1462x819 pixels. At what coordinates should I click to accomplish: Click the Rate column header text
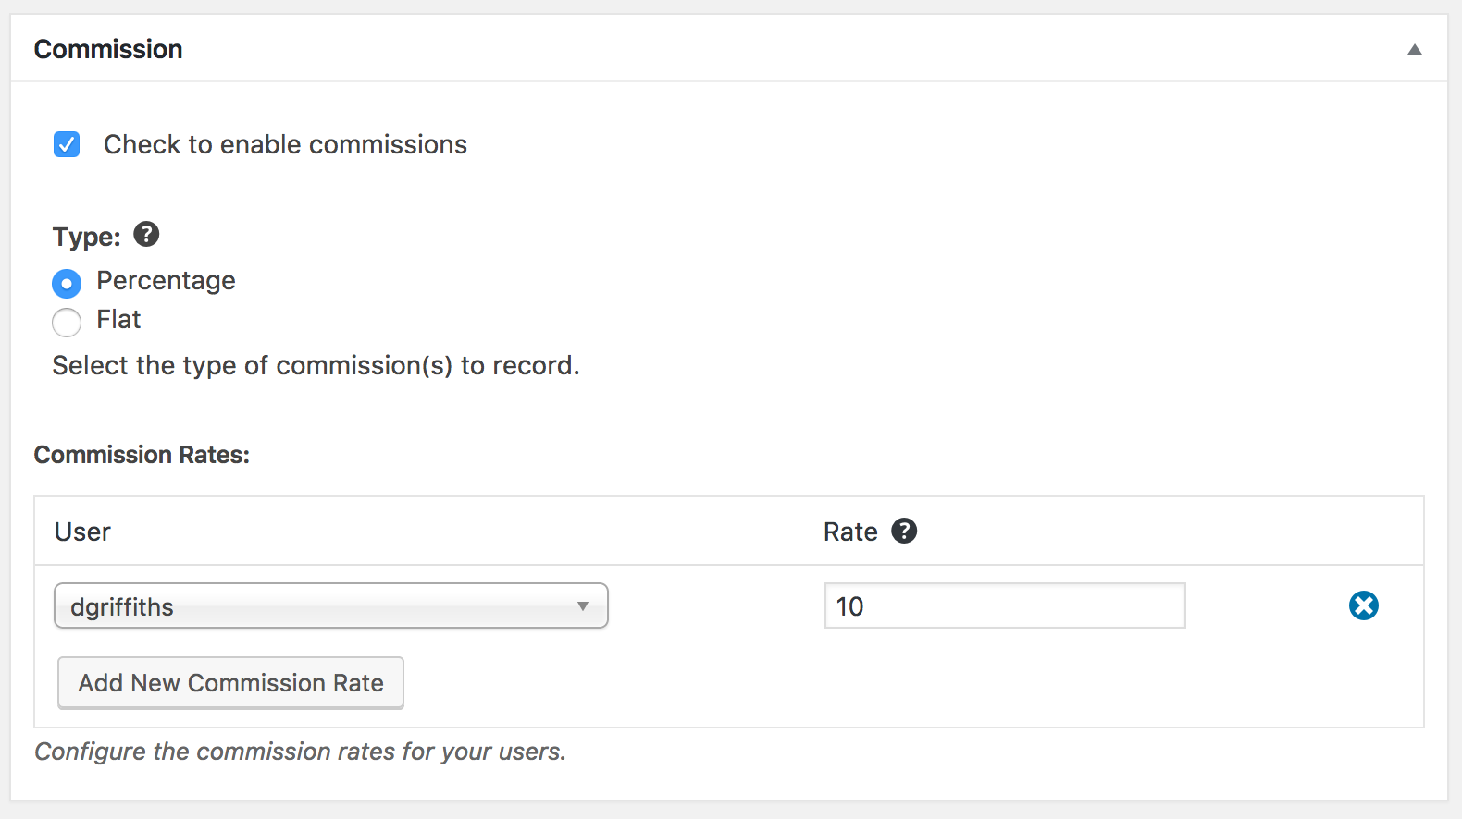coord(850,532)
